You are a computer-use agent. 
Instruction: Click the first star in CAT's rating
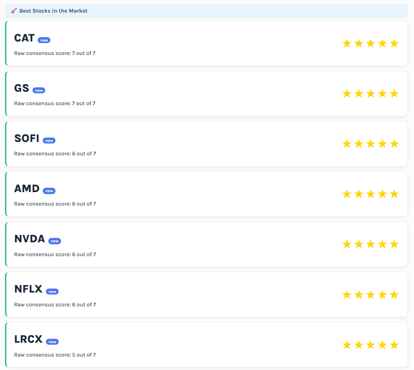tap(347, 43)
